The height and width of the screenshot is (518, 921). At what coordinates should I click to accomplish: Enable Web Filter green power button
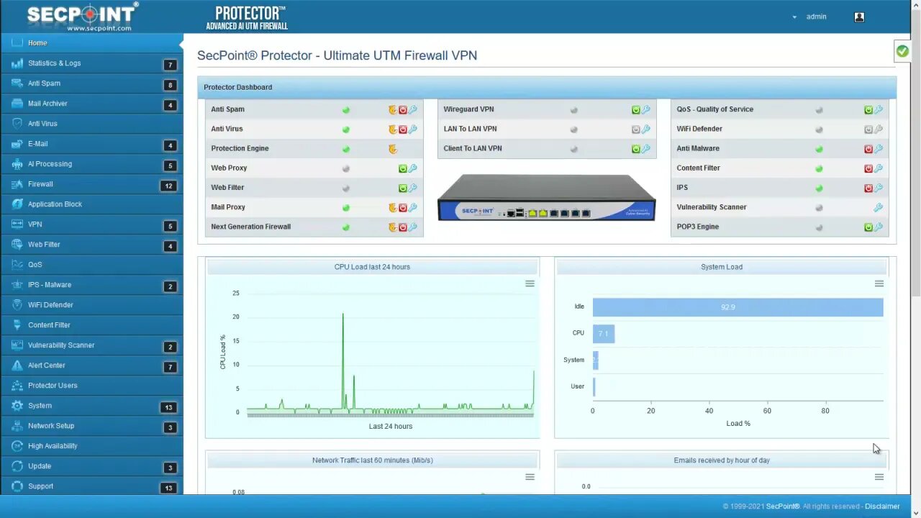(x=402, y=188)
